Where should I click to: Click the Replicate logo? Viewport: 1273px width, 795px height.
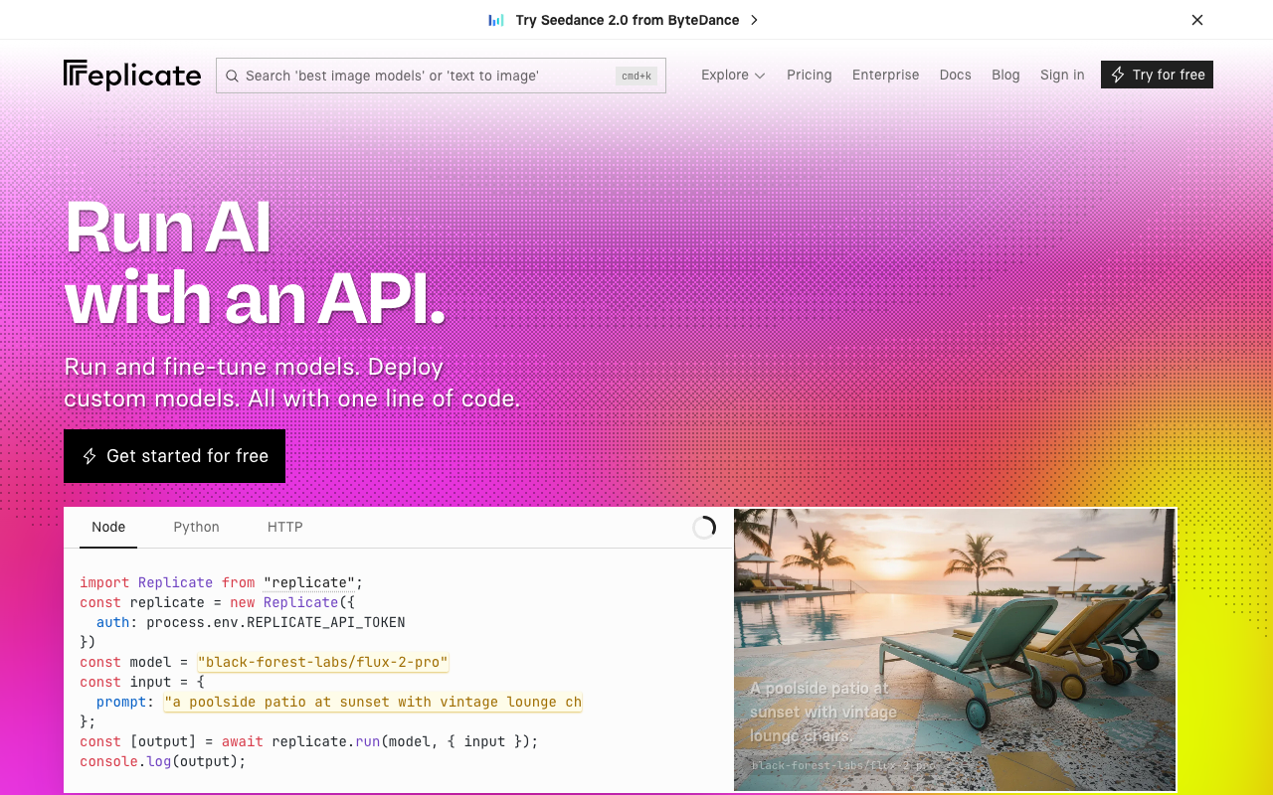click(131, 74)
